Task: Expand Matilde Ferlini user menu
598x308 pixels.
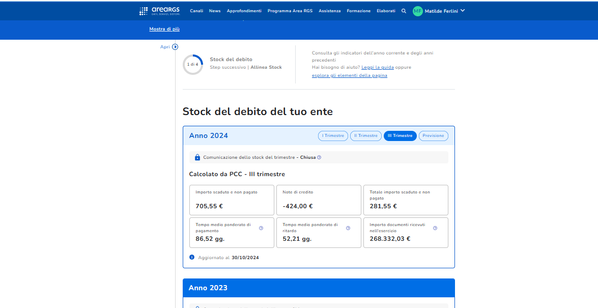Action: (x=462, y=11)
